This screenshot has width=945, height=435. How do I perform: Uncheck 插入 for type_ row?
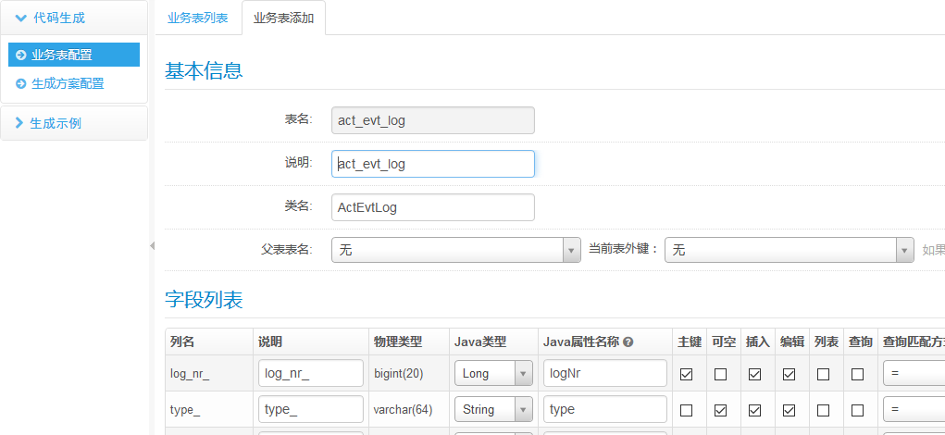click(754, 410)
